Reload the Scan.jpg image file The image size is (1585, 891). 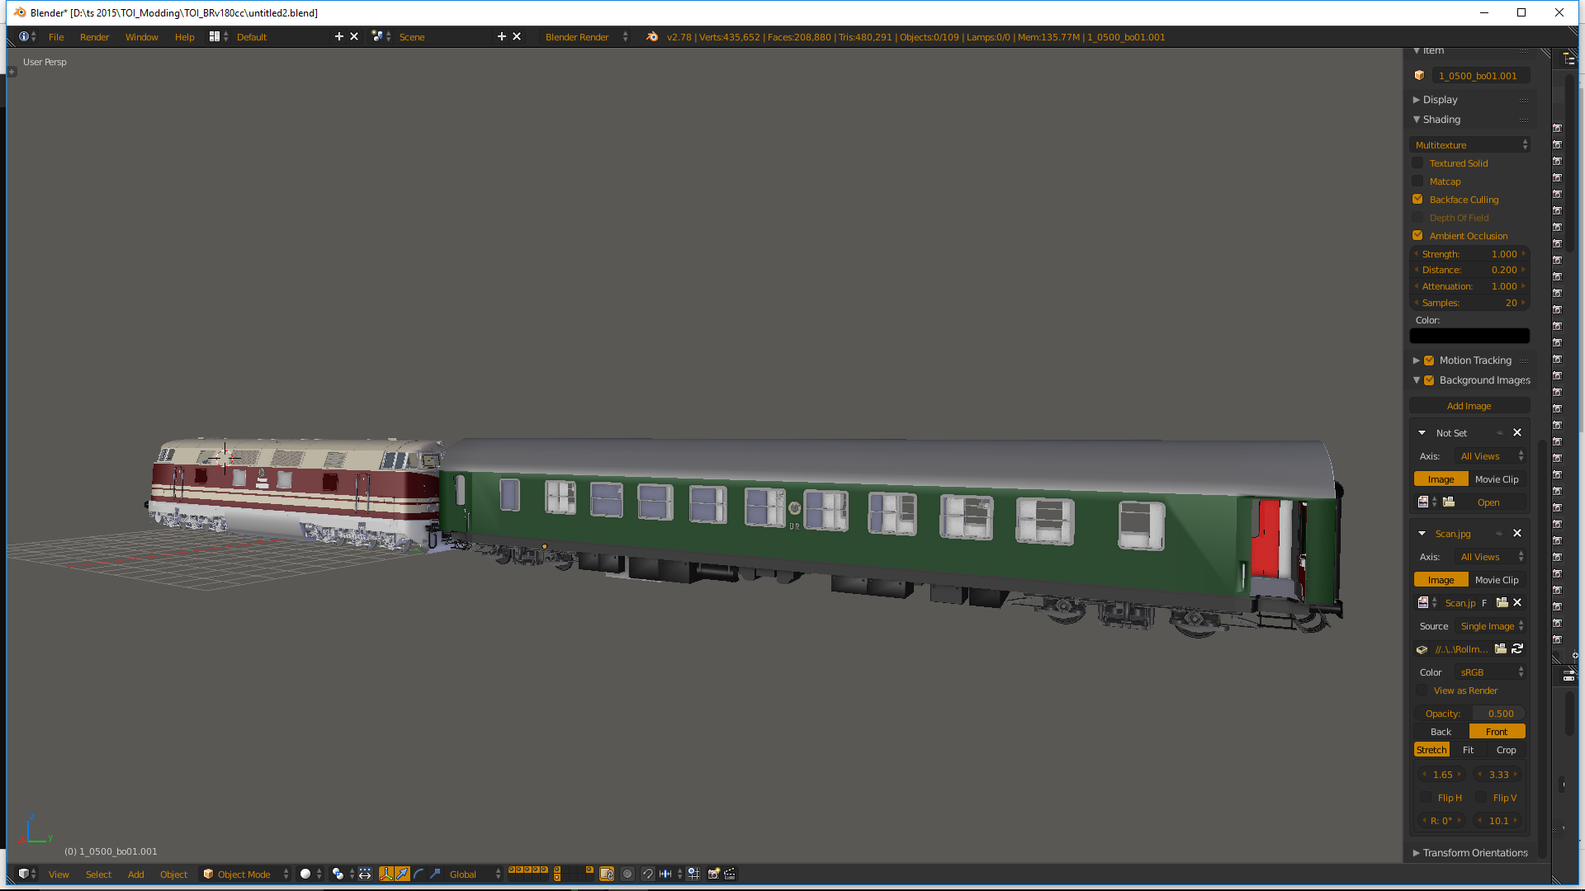pos(1517,649)
